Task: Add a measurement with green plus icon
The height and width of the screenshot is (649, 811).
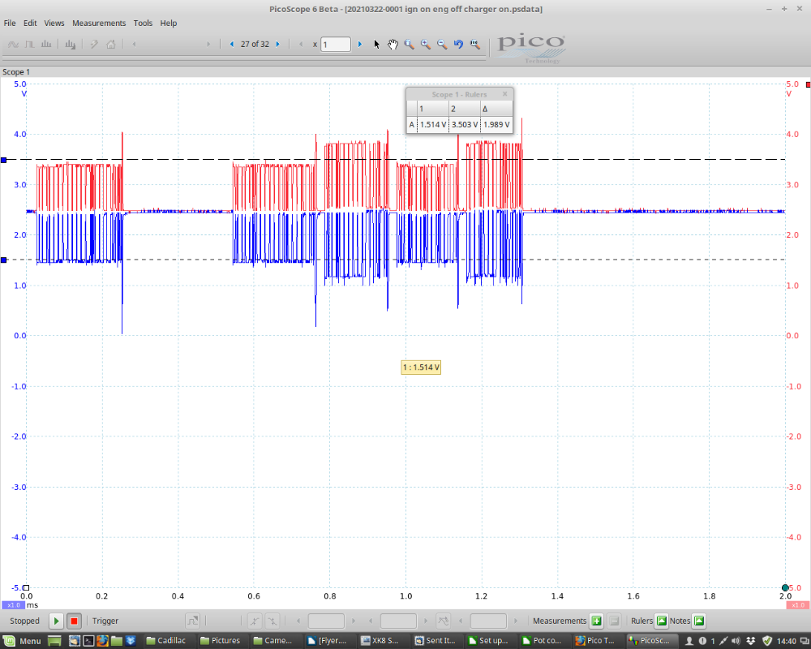Action: tap(596, 621)
